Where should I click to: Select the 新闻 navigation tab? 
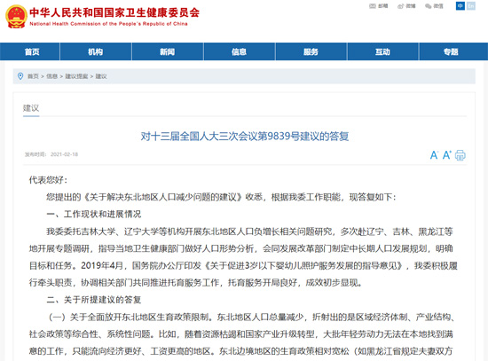coord(168,51)
